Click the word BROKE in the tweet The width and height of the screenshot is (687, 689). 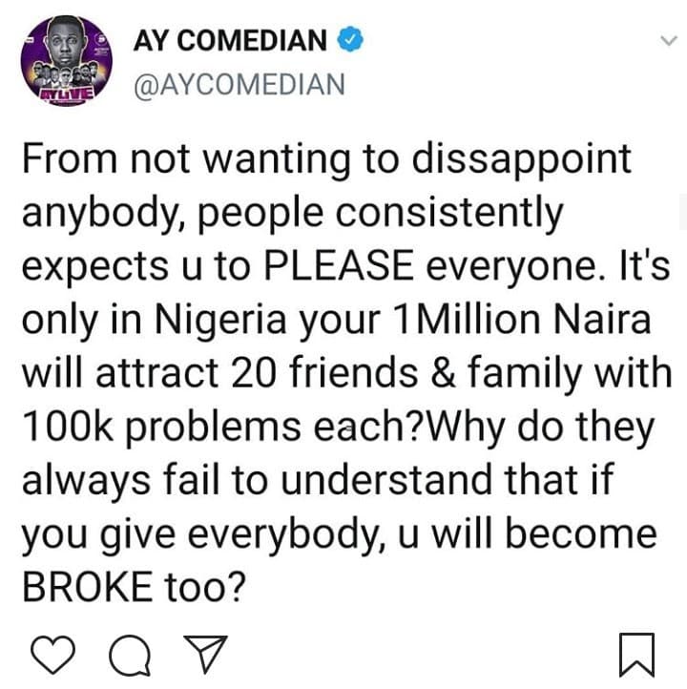[x=88, y=587]
